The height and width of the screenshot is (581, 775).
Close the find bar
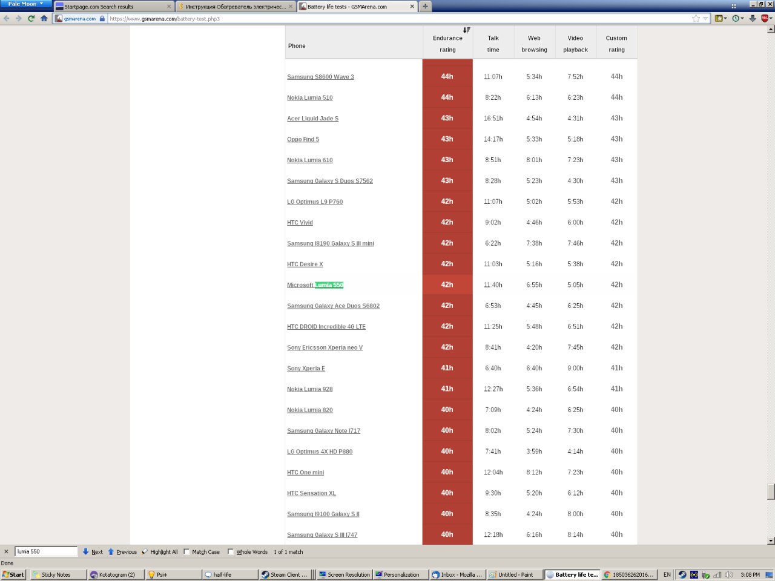point(6,551)
